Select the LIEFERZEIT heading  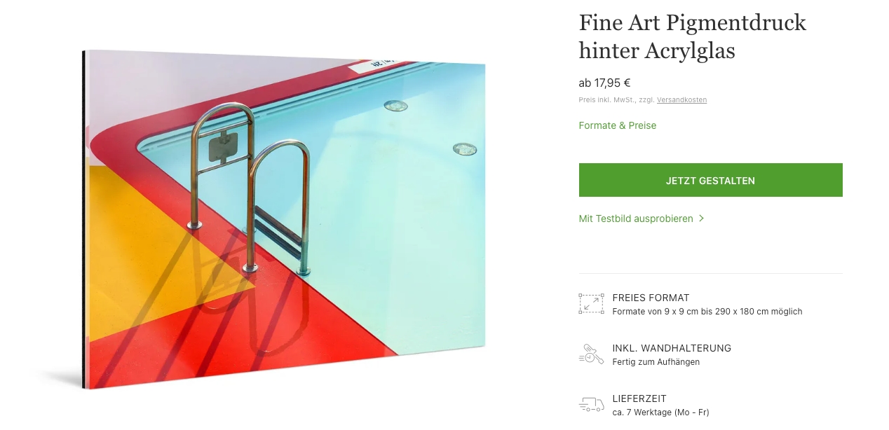pos(639,398)
